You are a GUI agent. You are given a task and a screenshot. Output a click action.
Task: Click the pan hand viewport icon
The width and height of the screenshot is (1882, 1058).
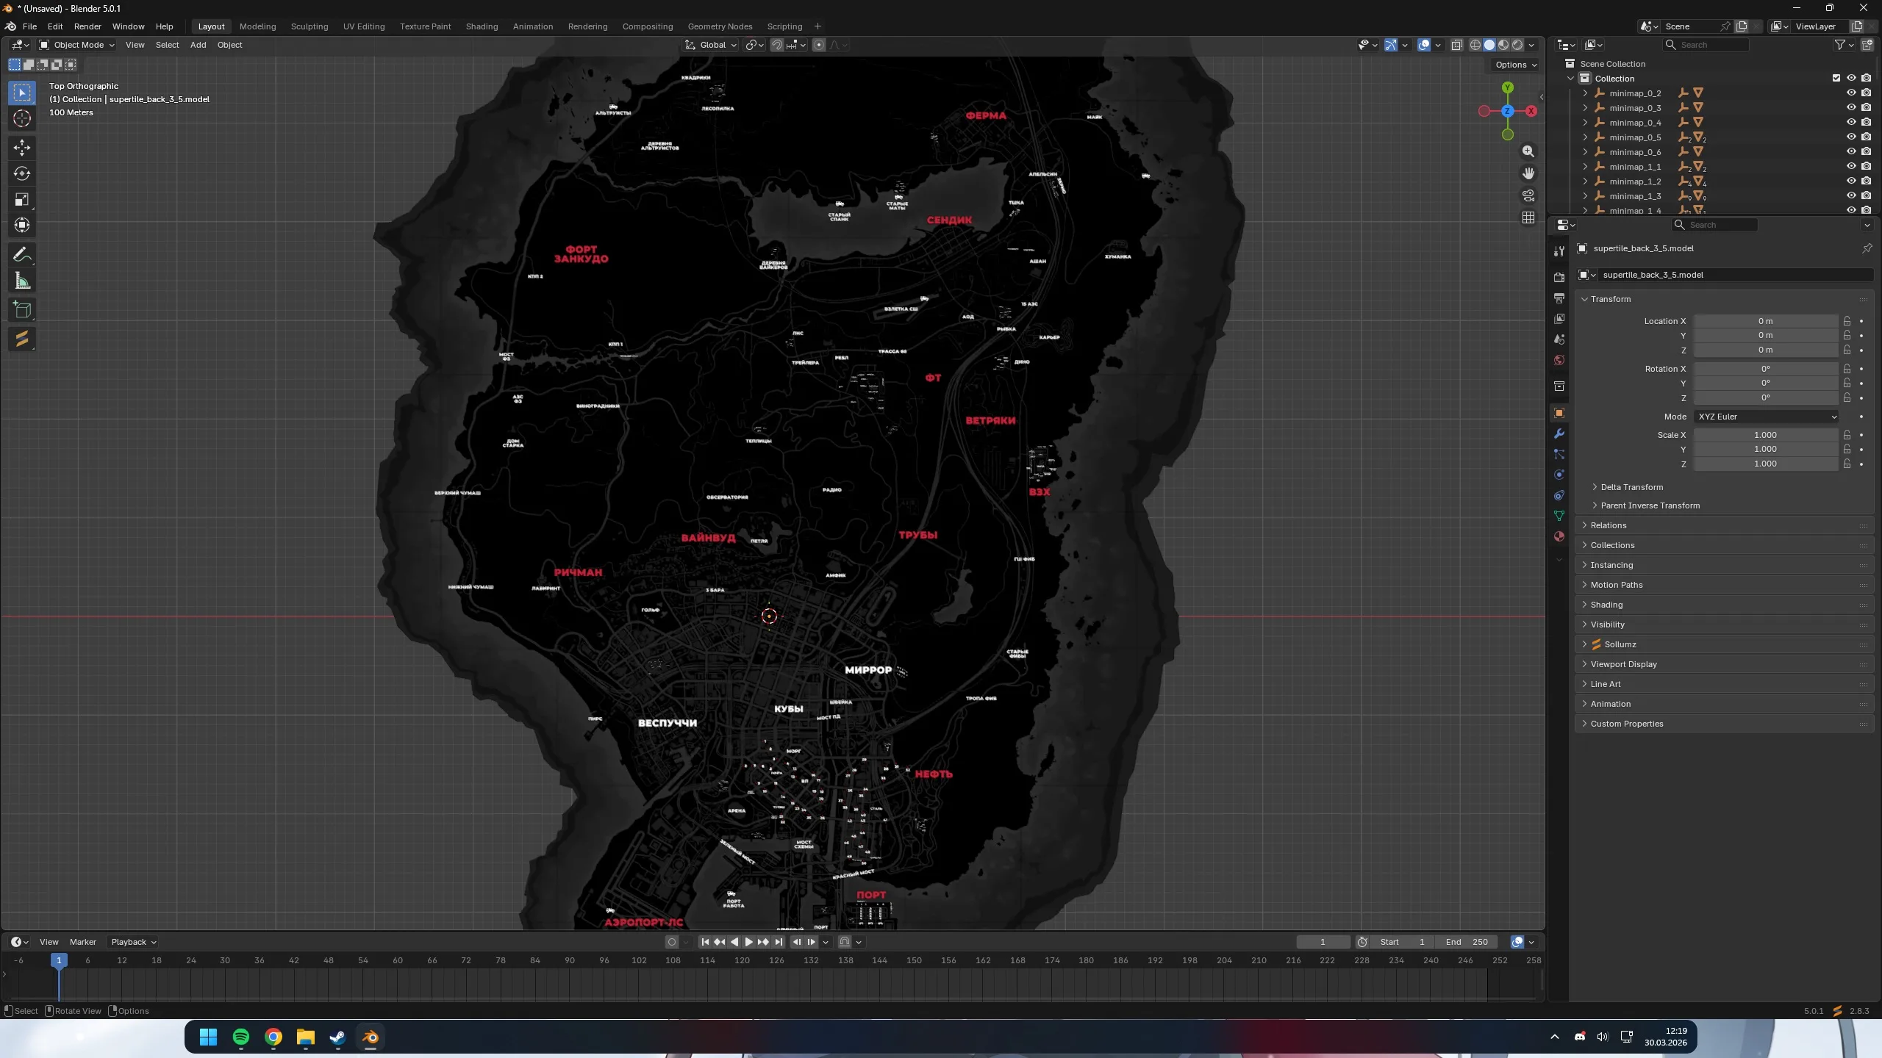click(1528, 173)
